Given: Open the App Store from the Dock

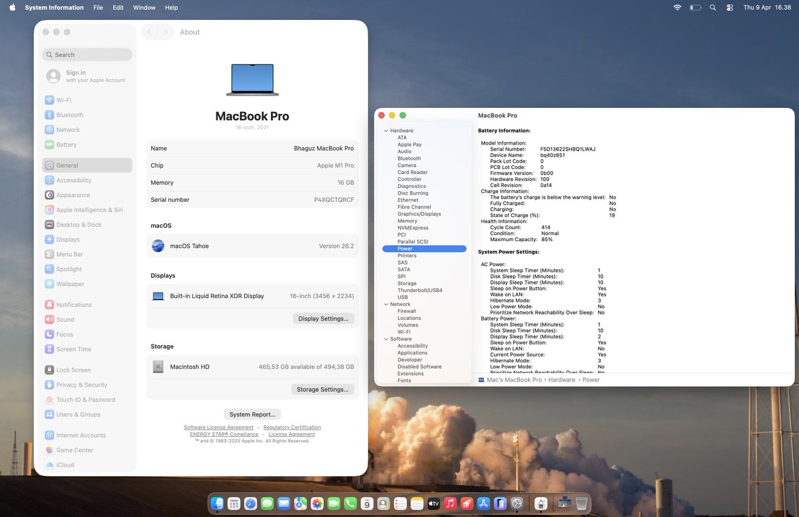Looking at the screenshot, I should 483,504.
